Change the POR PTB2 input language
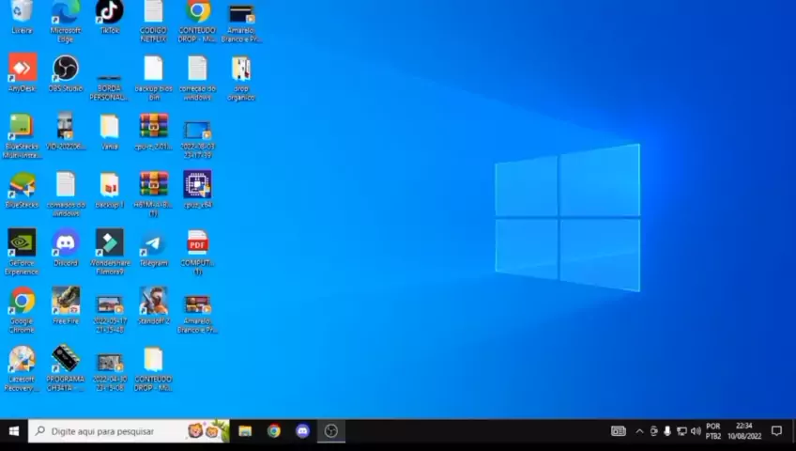Image resolution: width=796 pixels, height=451 pixels. click(x=713, y=431)
